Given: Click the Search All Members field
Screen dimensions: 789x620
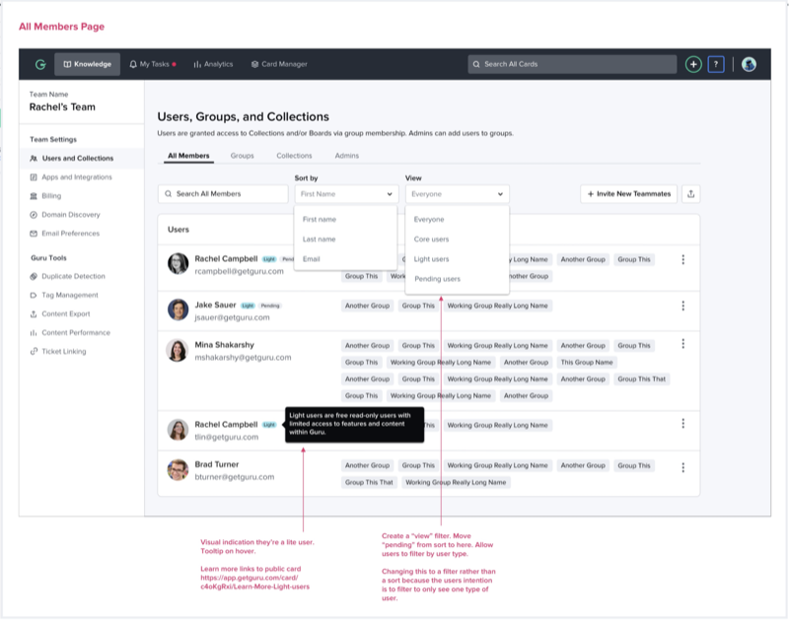Looking at the screenshot, I should 223,194.
